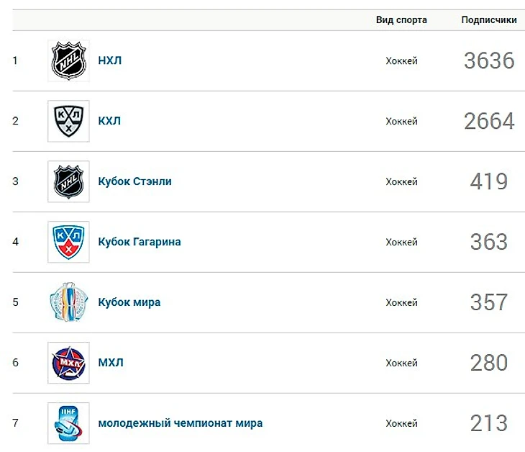
Task: Click the blue-red Gagarin Cup KHL logo
Action: coord(68,242)
